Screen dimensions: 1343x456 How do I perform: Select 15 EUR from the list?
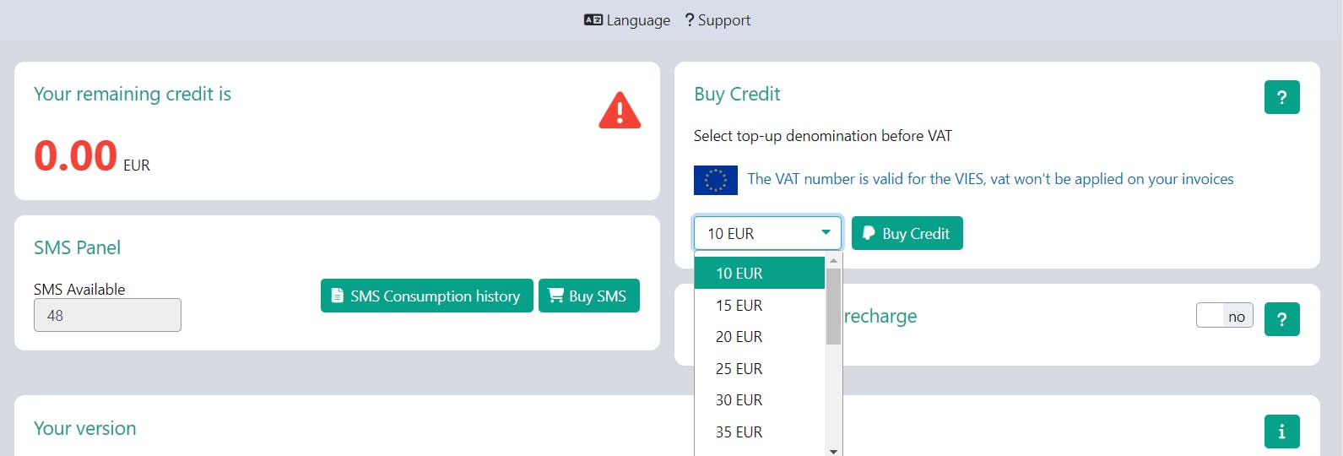coord(739,306)
